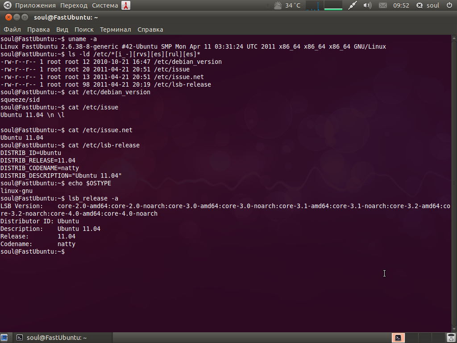Click the network load monitor graph
Image resolution: width=457 pixels, height=343 pixels.
coord(333,5)
